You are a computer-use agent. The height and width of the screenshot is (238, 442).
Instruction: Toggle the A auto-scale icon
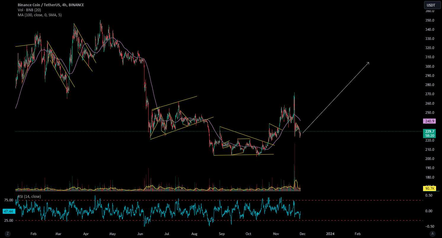click(x=433, y=234)
